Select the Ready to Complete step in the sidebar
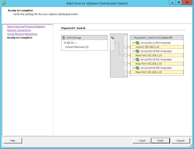194x149 pixels. point(20,38)
